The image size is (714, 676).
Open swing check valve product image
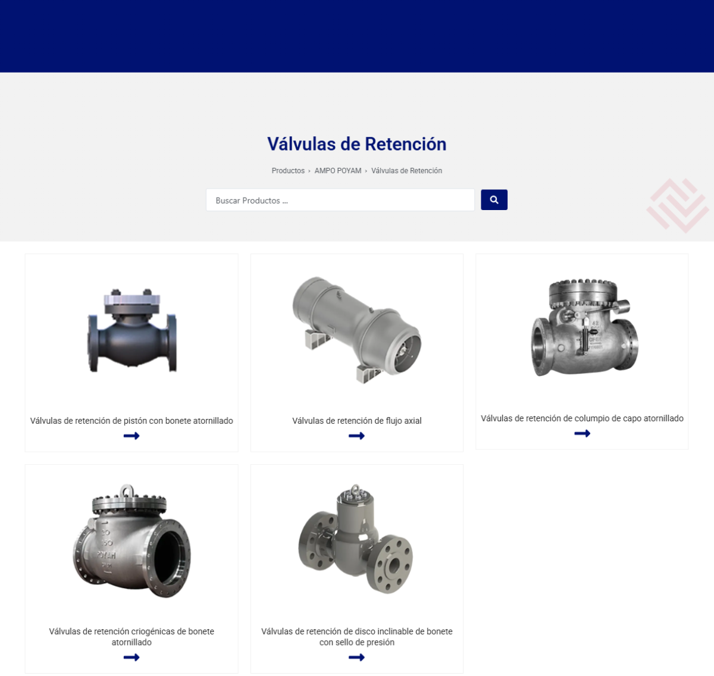tap(584, 327)
